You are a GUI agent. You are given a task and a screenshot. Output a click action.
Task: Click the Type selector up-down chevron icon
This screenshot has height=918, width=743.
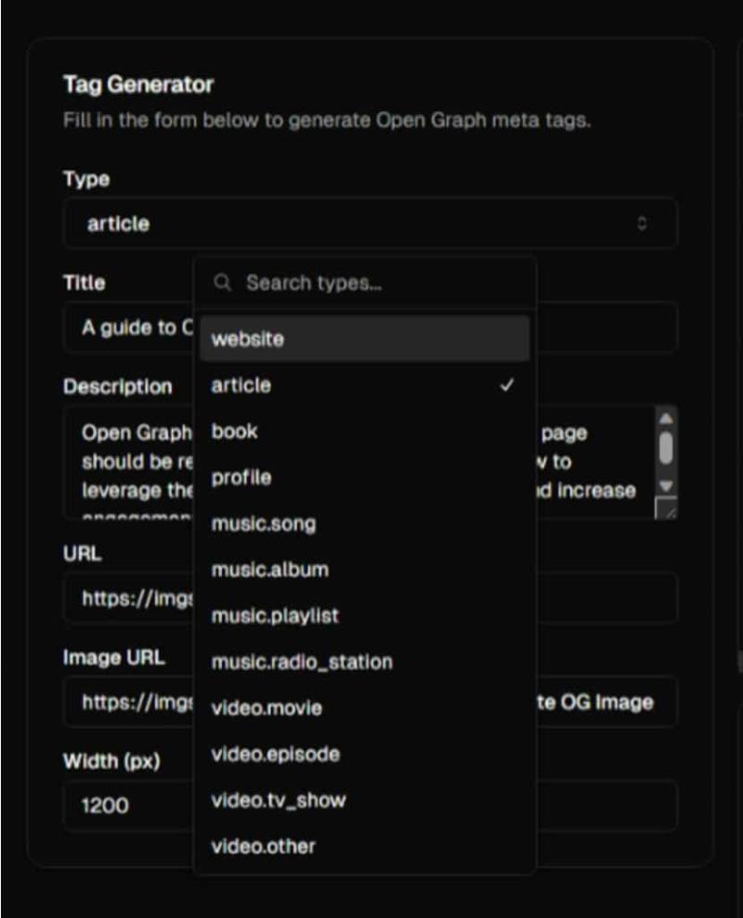coord(642,223)
